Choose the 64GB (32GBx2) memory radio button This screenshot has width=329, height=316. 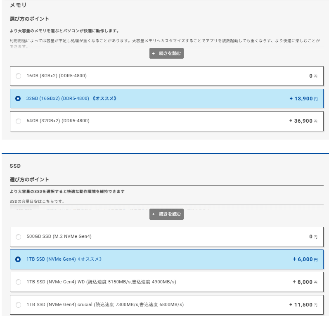[x=18, y=121]
